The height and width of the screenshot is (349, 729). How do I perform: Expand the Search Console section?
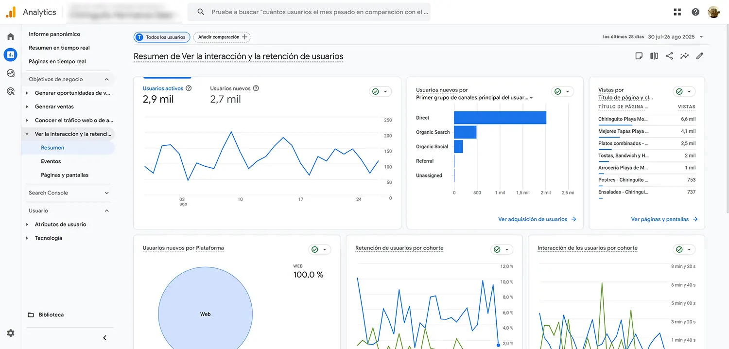(106, 192)
